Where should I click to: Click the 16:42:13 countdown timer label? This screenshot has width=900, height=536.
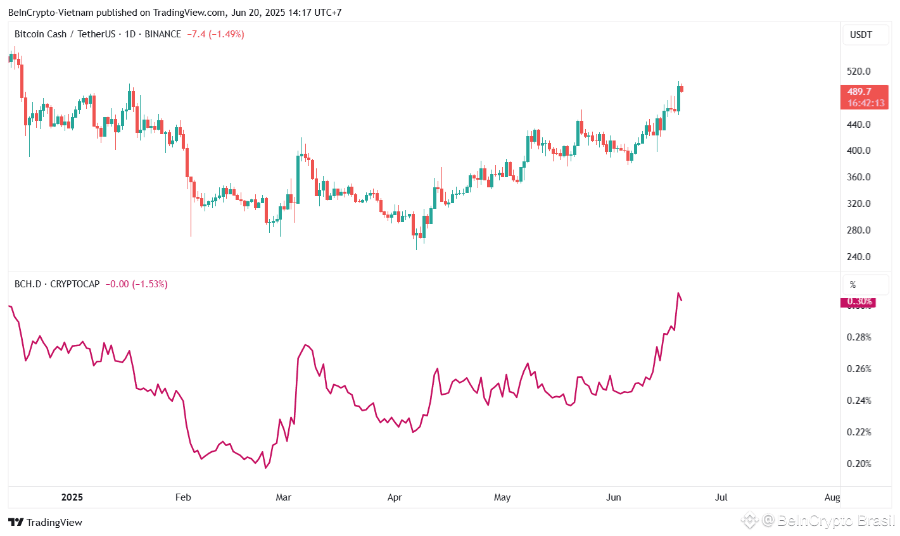[x=866, y=103]
